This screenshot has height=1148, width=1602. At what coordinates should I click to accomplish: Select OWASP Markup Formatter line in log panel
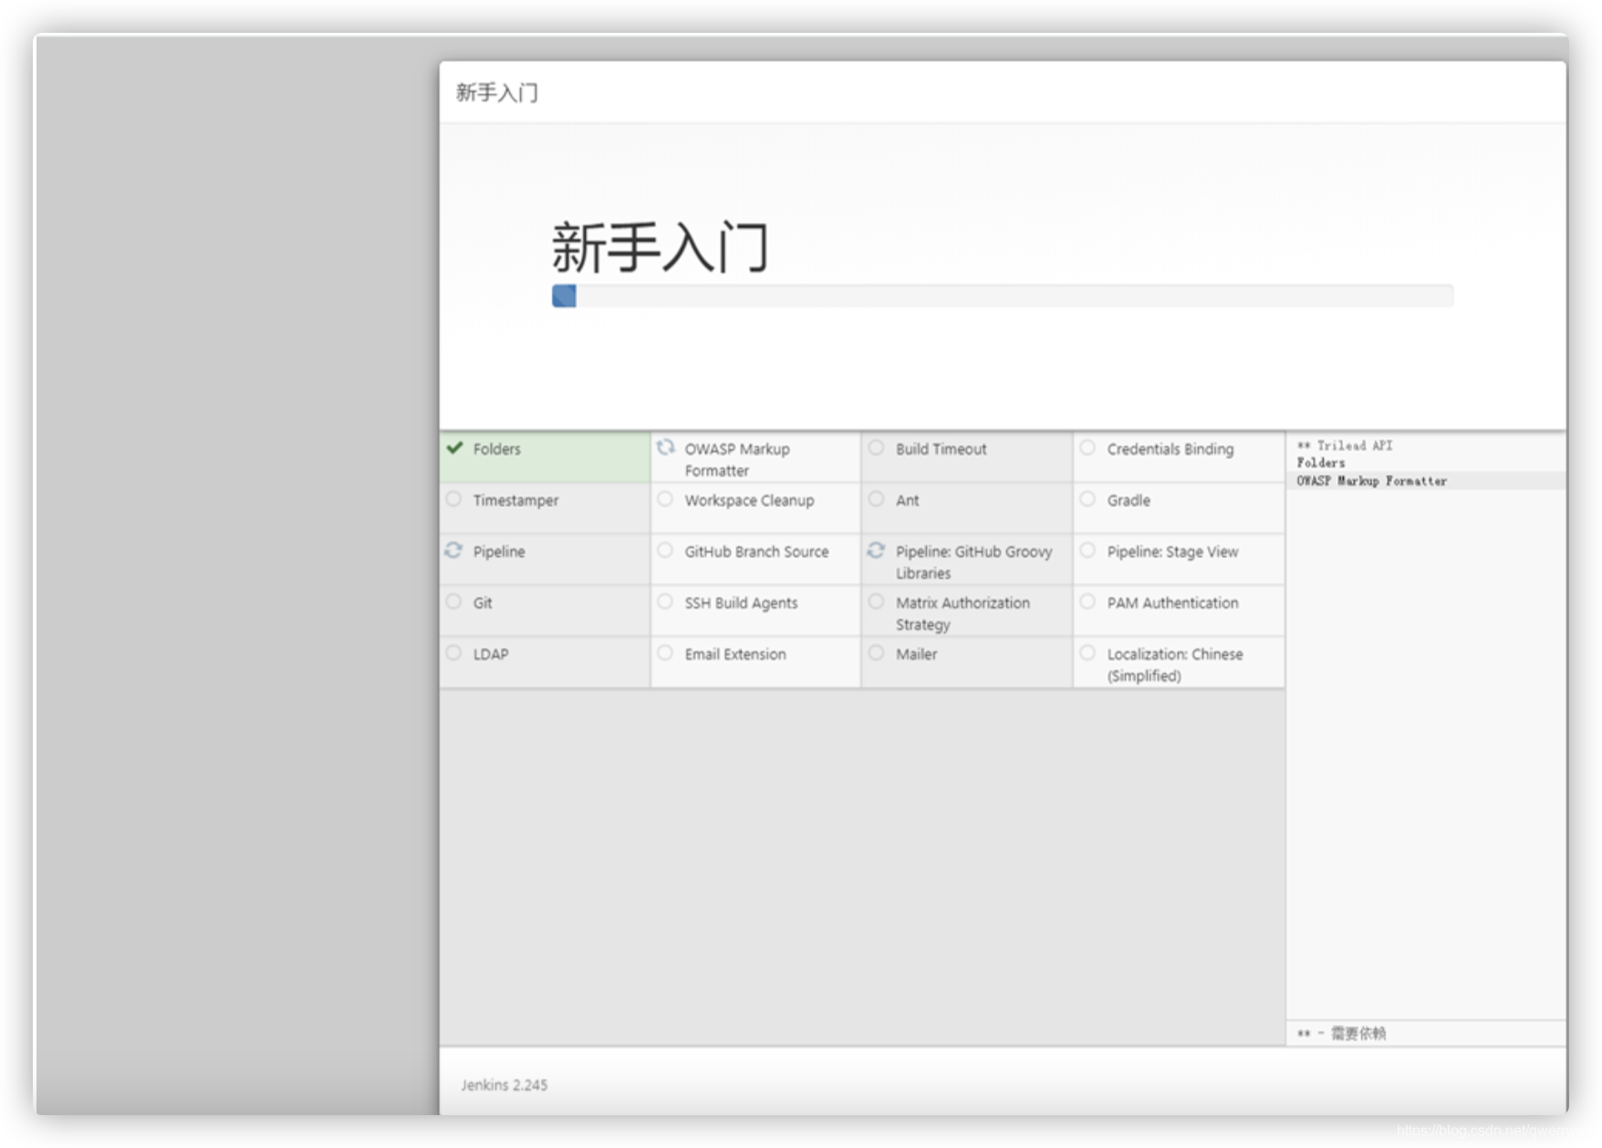point(1371,481)
